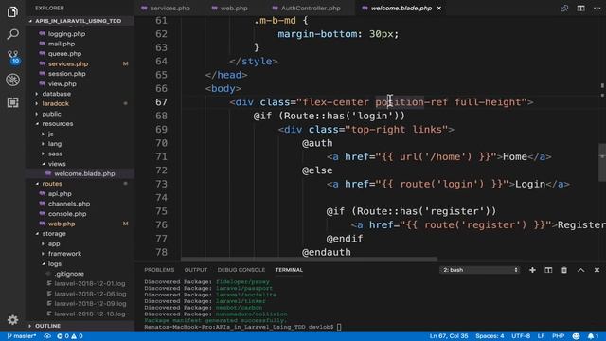Click Ln 67, Col 35 in status bar
606x341 pixels.
click(449, 336)
